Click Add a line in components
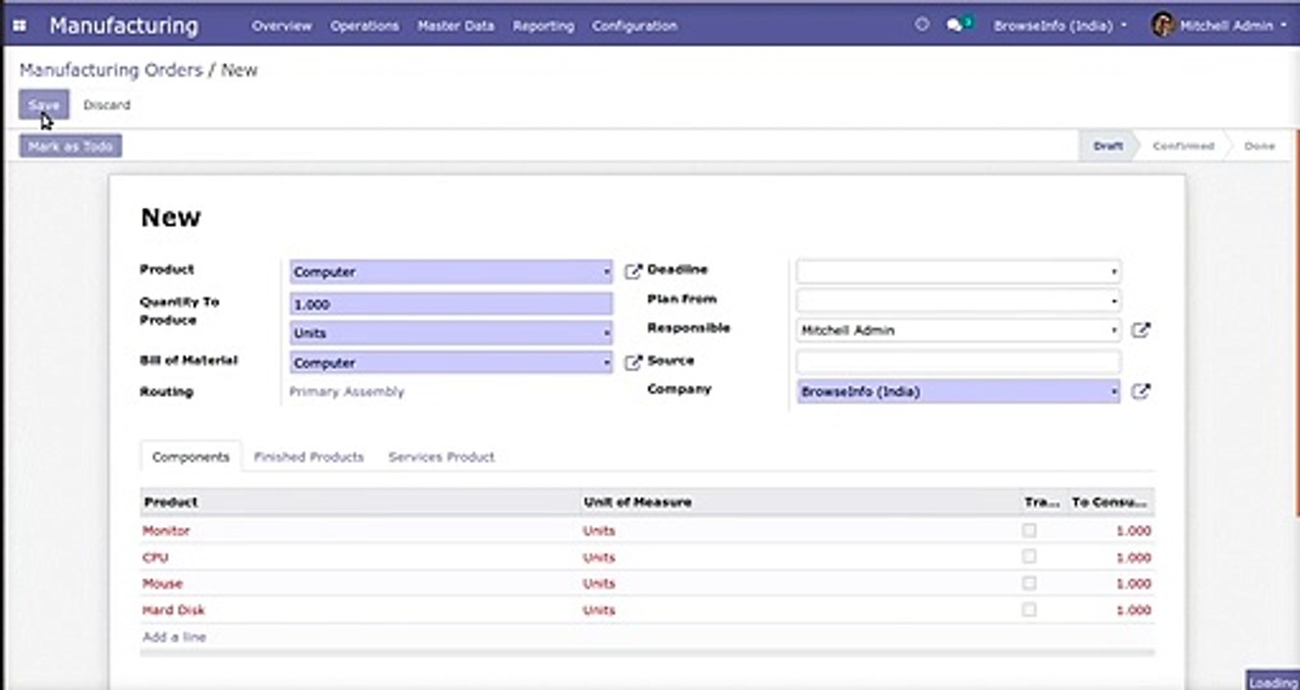Screen dimensions: 1300x690 [174, 636]
